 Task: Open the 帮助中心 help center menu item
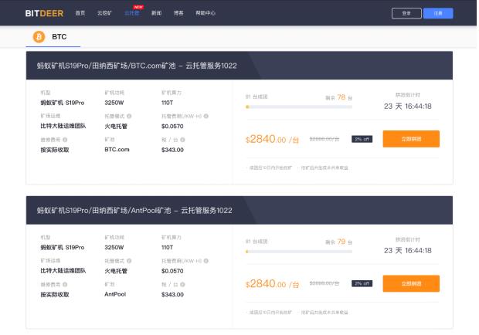206,13
